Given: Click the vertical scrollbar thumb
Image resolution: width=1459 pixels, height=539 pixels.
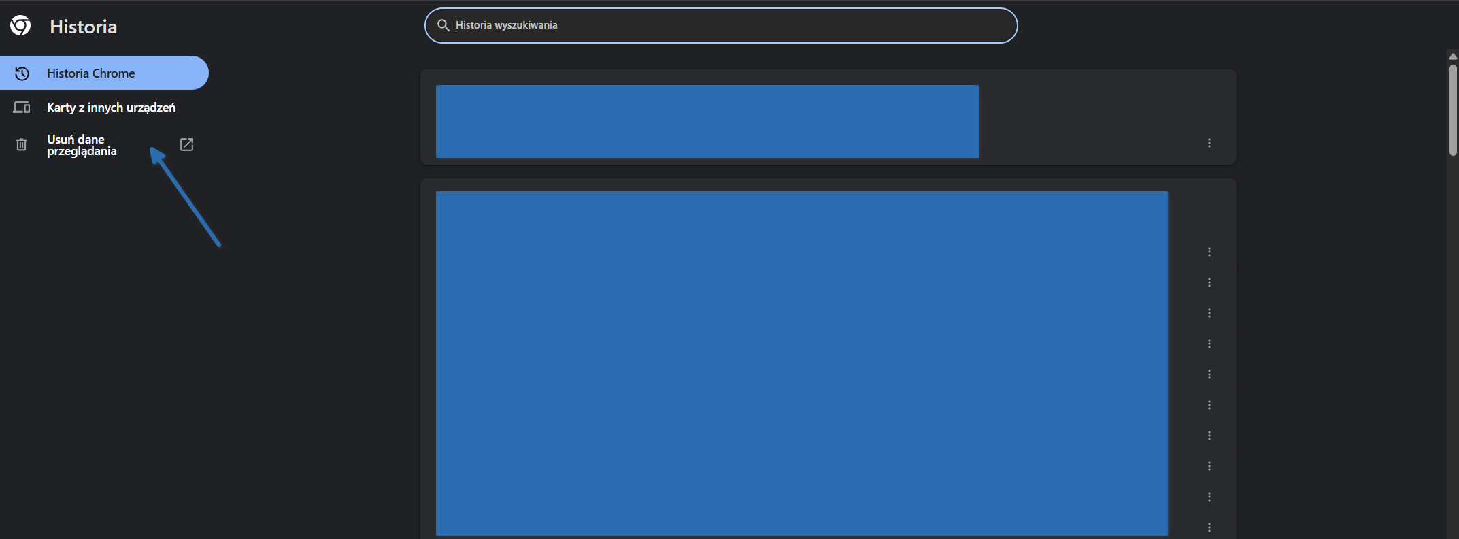Looking at the screenshot, I should 1452,109.
